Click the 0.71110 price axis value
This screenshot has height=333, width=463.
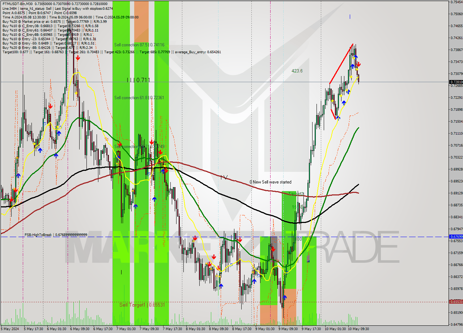pos(456,133)
